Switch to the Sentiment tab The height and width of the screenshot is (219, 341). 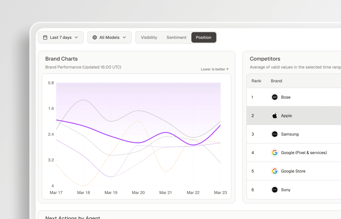[x=176, y=37]
